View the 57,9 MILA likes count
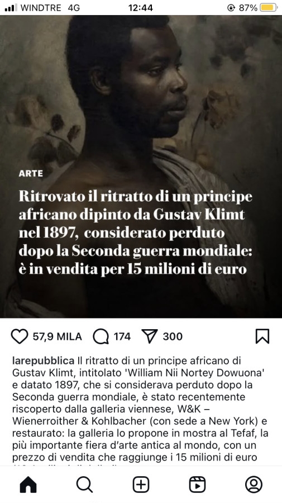Image resolution: width=282 pixels, height=503 pixels. (58, 336)
